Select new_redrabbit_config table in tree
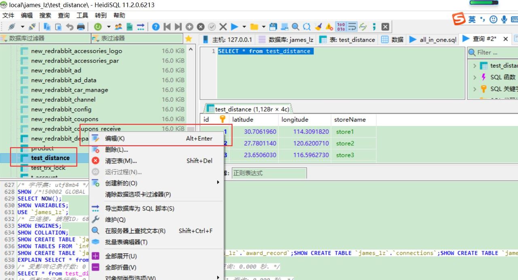The image size is (518, 280). (x=61, y=109)
